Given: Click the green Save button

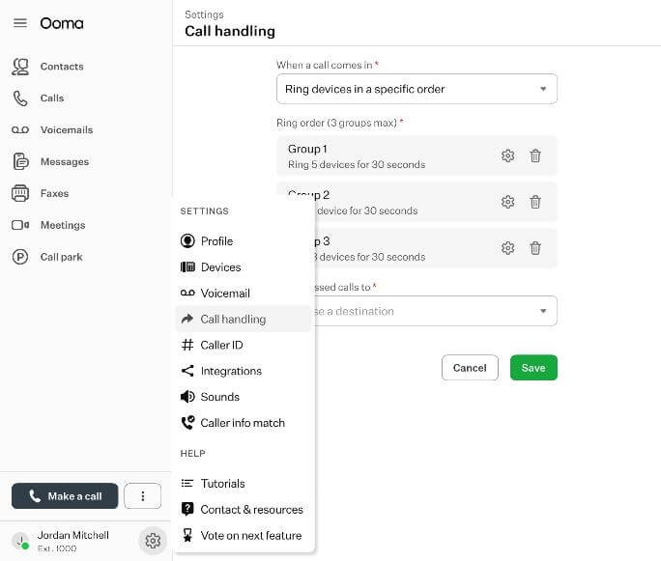Looking at the screenshot, I should [x=533, y=368].
